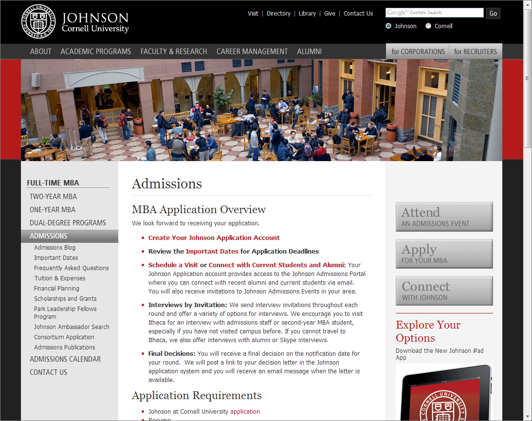Click the vertical scrollbar thumb
532x421 pixels.
(527, 78)
